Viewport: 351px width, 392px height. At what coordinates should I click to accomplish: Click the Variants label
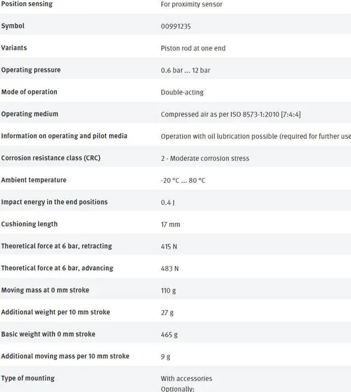click(x=14, y=48)
